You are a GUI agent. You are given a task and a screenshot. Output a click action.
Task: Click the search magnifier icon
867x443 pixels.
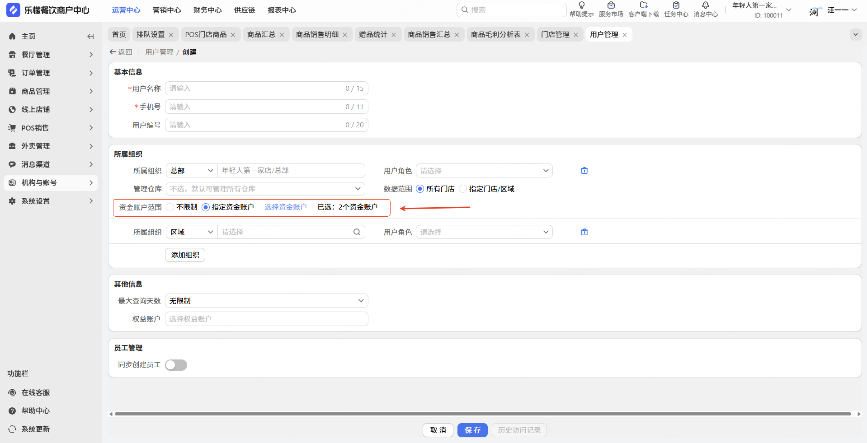click(465, 10)
